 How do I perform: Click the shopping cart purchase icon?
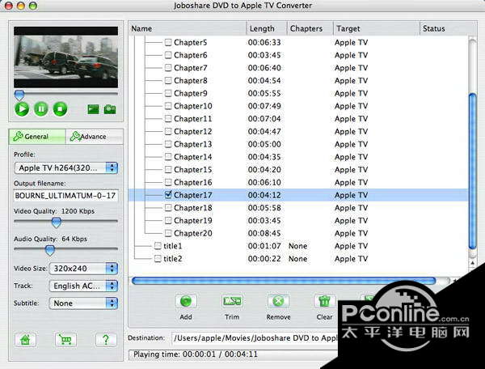(x=63, y=341)
